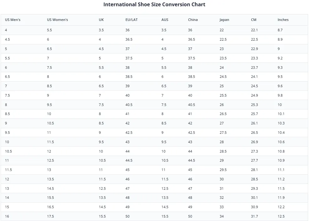This screenshot has height=221, width=310.
Task: Click the International Shoe Size Conversion Chart title
Action: (x=154, y=4)
